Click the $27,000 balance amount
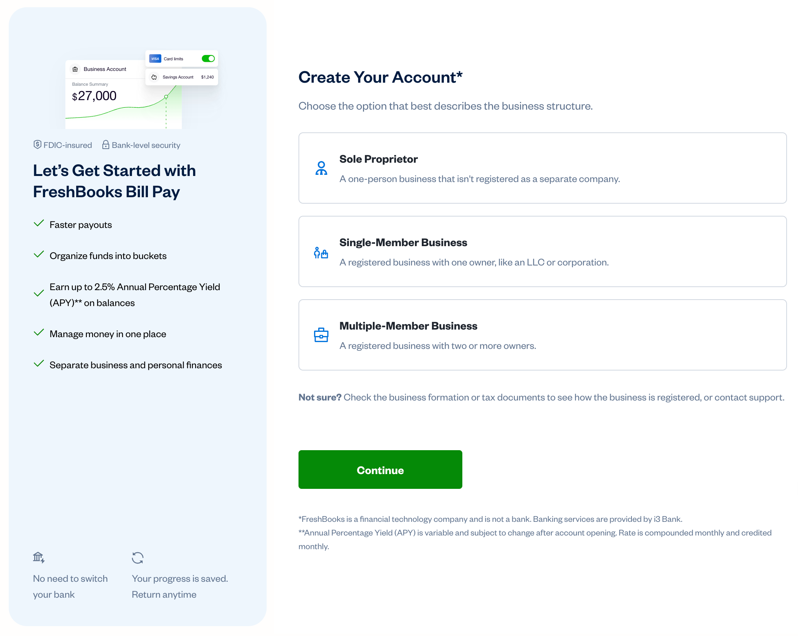This screenshot has width=798, height=636. coord(94,96)
